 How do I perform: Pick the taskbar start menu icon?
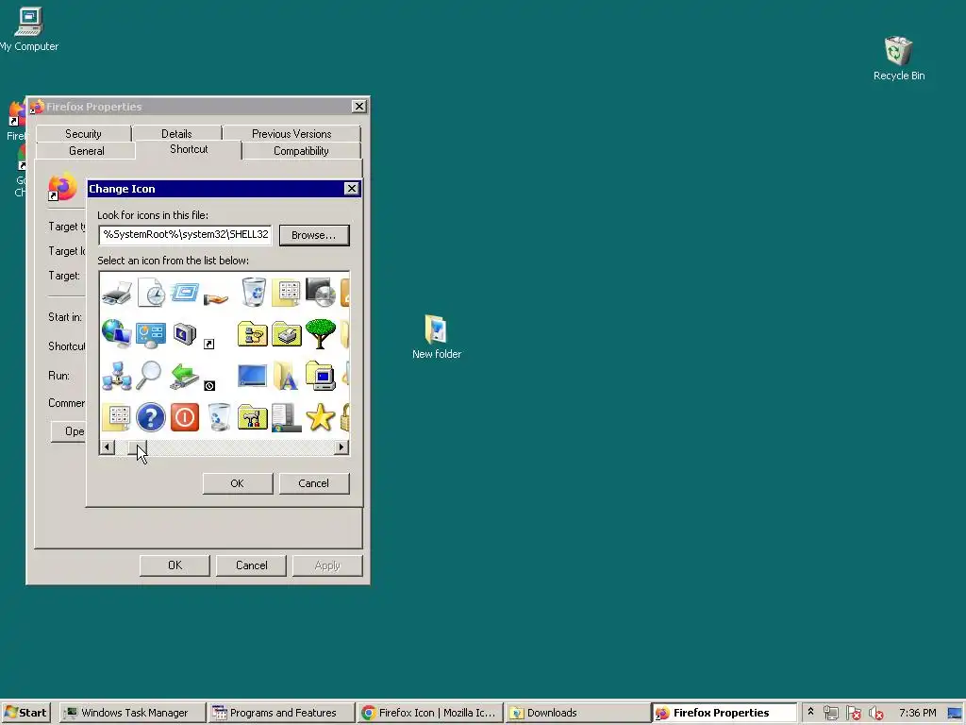pyautogui.click(x=287, y=417)
